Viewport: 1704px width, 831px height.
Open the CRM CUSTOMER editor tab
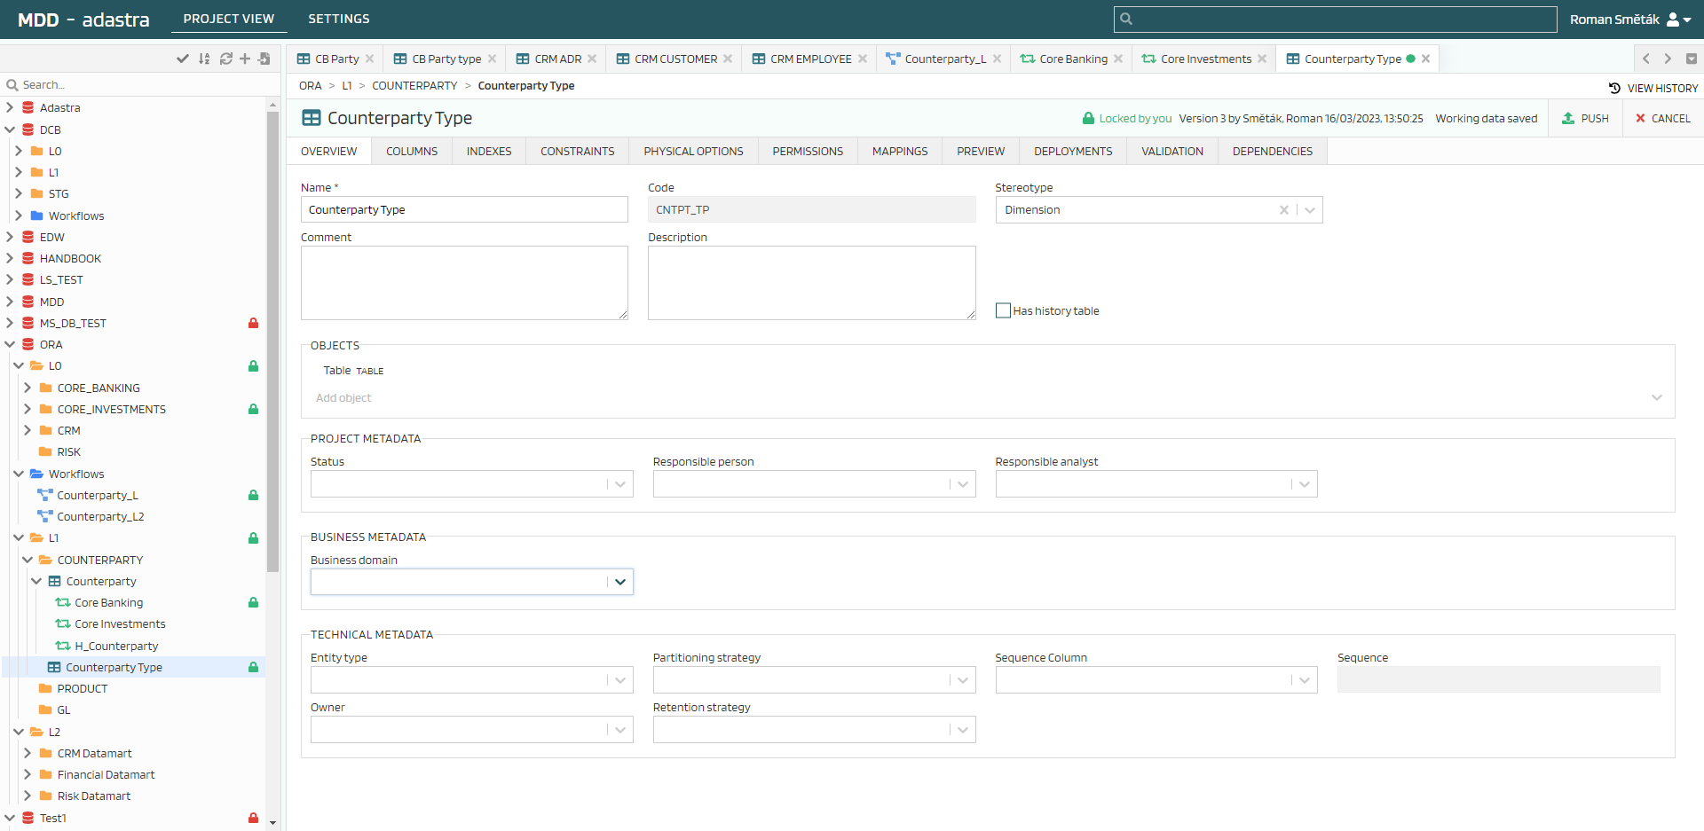click(674, 59)
